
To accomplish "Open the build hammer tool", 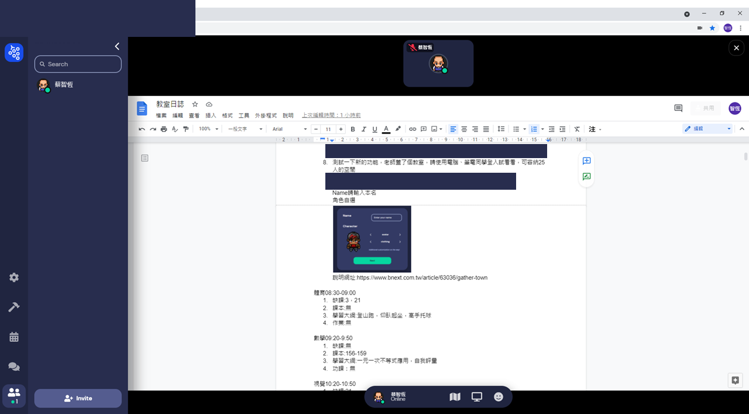I will tap(14, 307).
